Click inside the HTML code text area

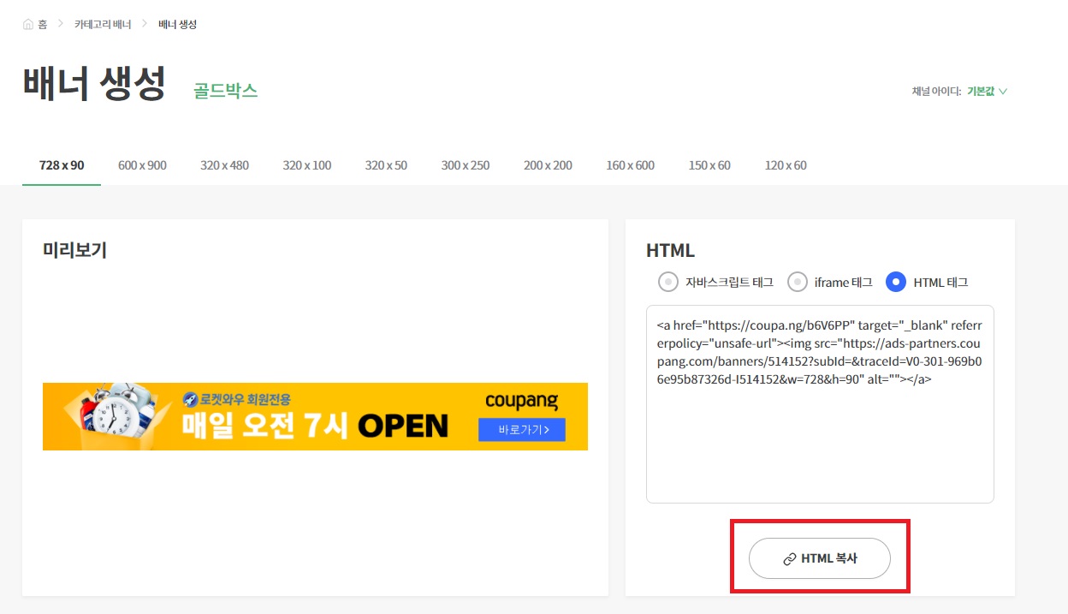point(820,404)
